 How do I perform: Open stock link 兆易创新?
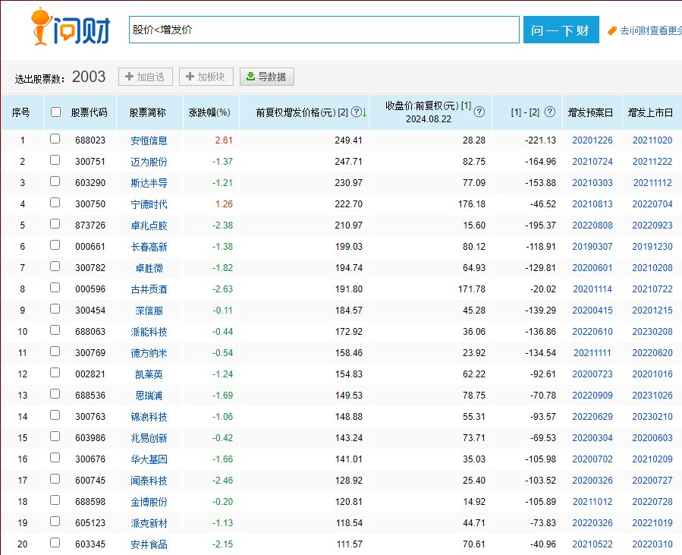tap(149, 438)
